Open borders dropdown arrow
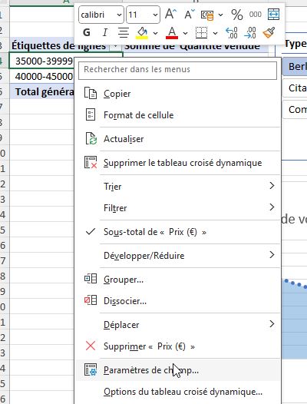This screenshot has height=404, width=307. click(216, 33)
